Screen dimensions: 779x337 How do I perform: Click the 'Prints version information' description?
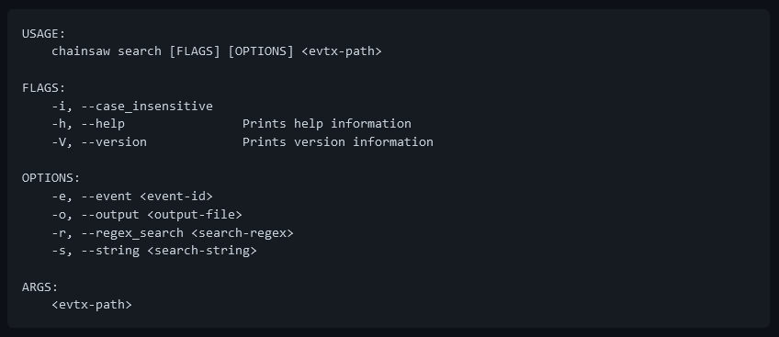[338, 142]
